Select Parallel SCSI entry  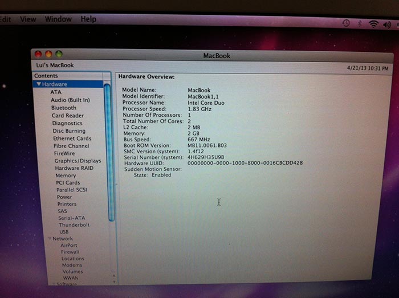71,190
